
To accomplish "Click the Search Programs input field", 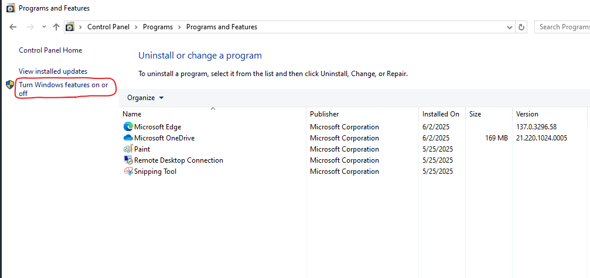I will [x=562, y=27].
